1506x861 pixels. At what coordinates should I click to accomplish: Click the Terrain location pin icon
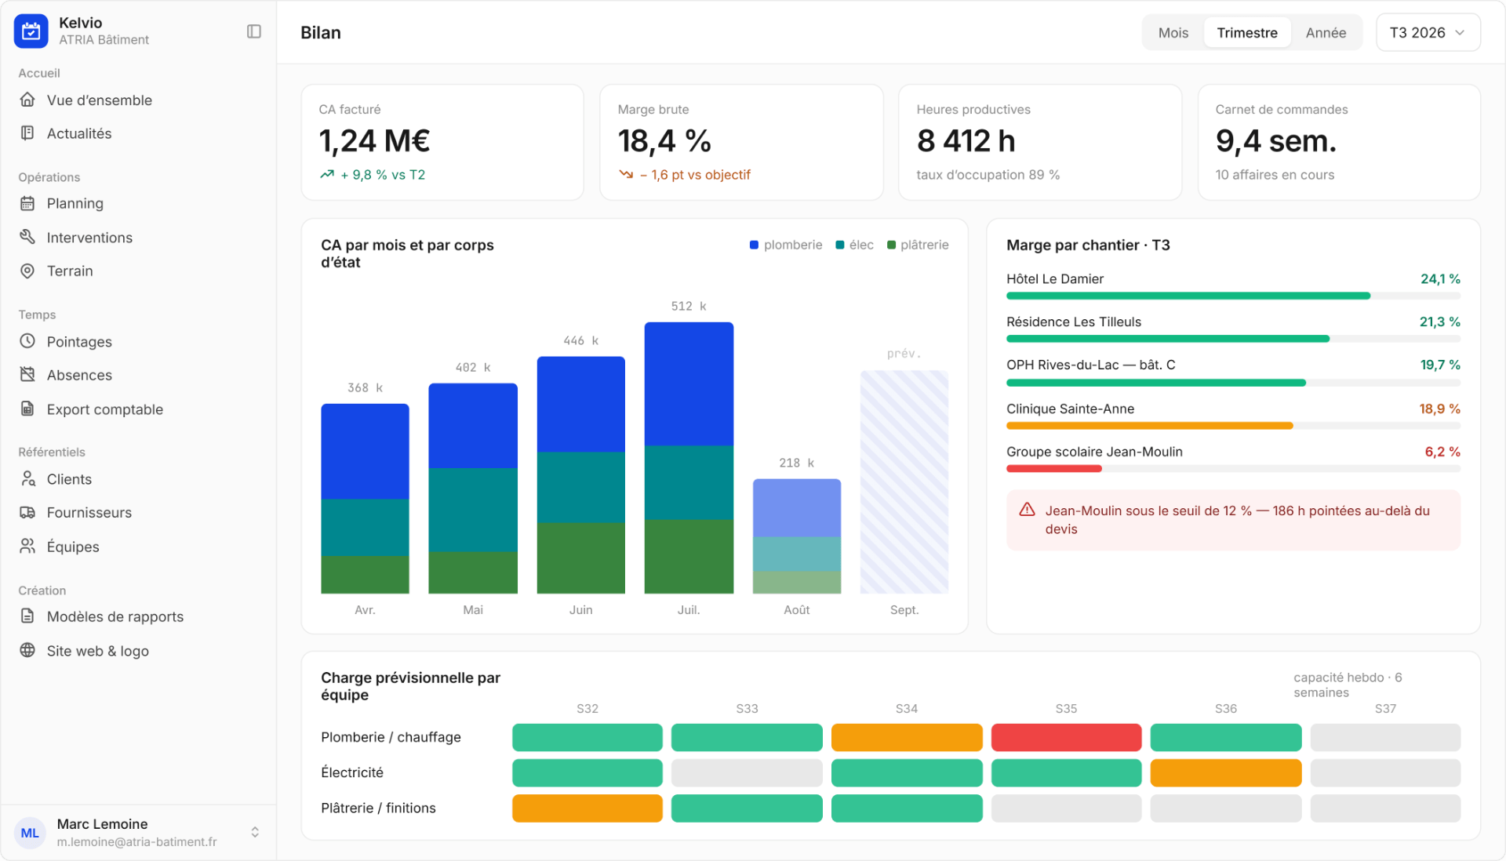27,271
